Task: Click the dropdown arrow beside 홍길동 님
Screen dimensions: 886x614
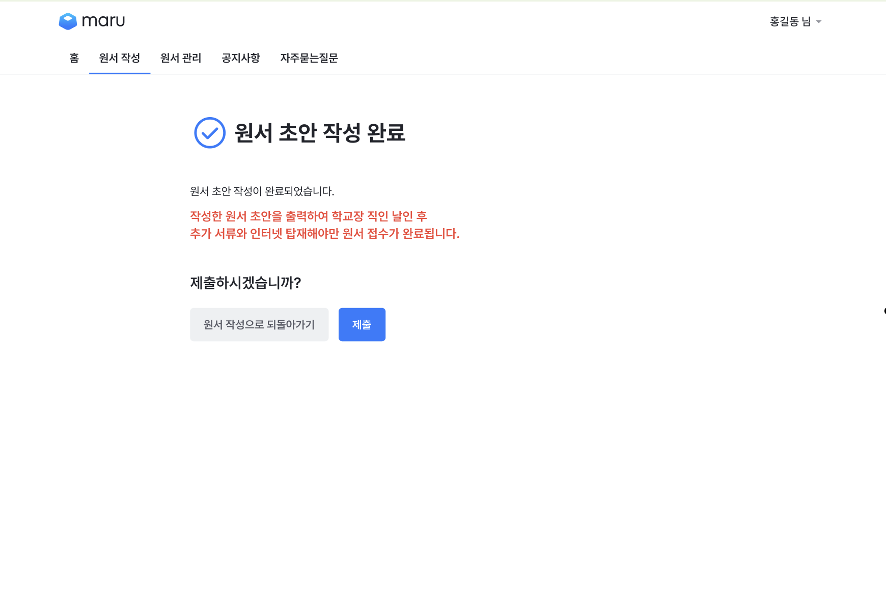Action: (x=818, y=22)
